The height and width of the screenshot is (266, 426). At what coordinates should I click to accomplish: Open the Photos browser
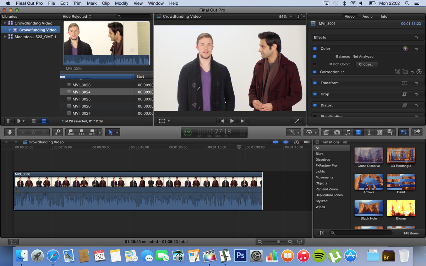point(337,132)
